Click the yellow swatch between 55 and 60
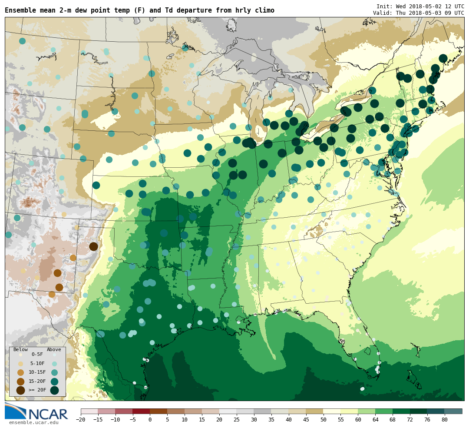The height and width of the screenshot is (428, 469). click(x=349, y=411)
